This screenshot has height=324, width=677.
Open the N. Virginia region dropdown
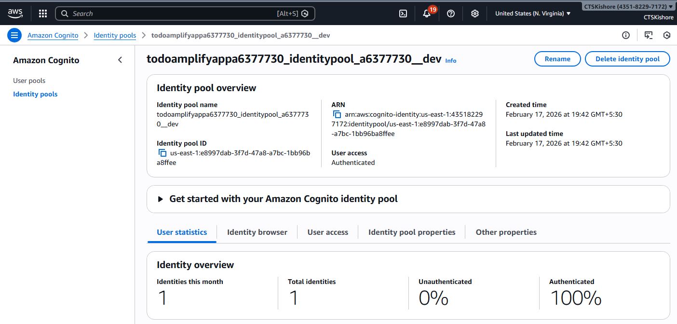(533, 13)
